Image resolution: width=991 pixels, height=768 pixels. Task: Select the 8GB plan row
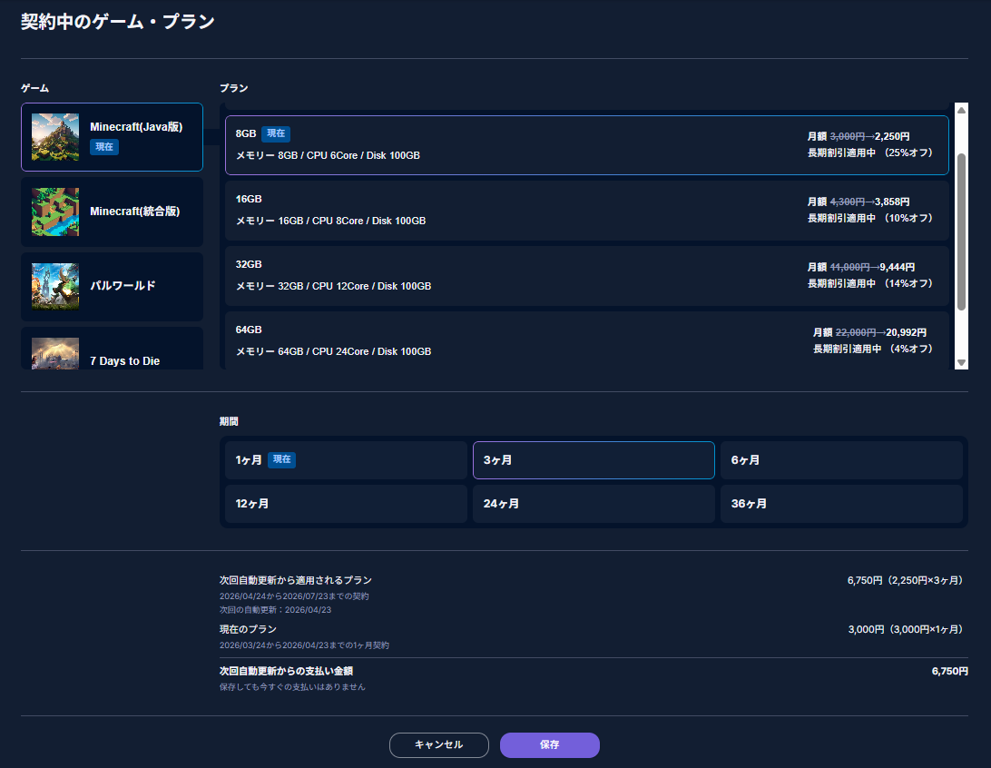(x=586, y=145)
